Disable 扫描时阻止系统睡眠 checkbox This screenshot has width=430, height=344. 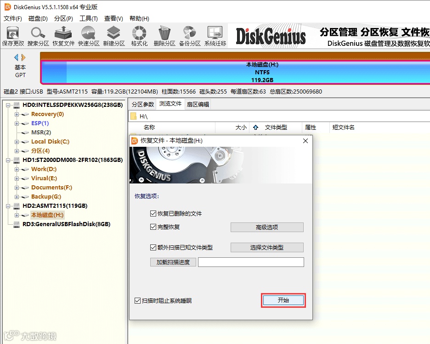[x=137, y=301]
